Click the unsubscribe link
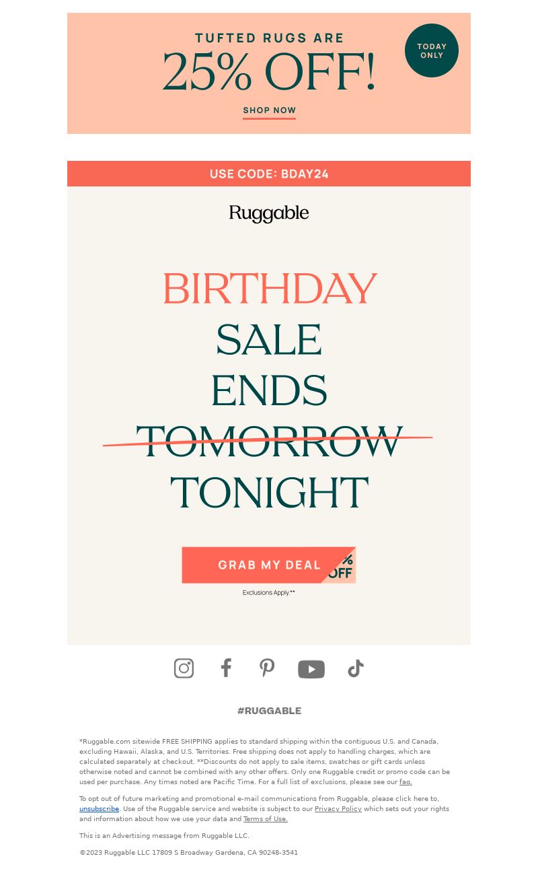538x877 pixels. click(x=99, y=809)
